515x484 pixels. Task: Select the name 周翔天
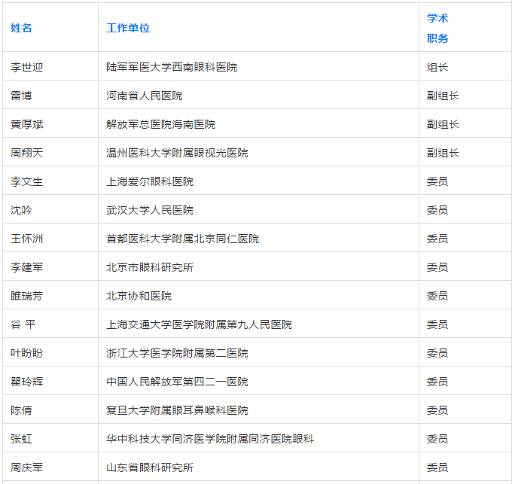click(x=26, y=153)
